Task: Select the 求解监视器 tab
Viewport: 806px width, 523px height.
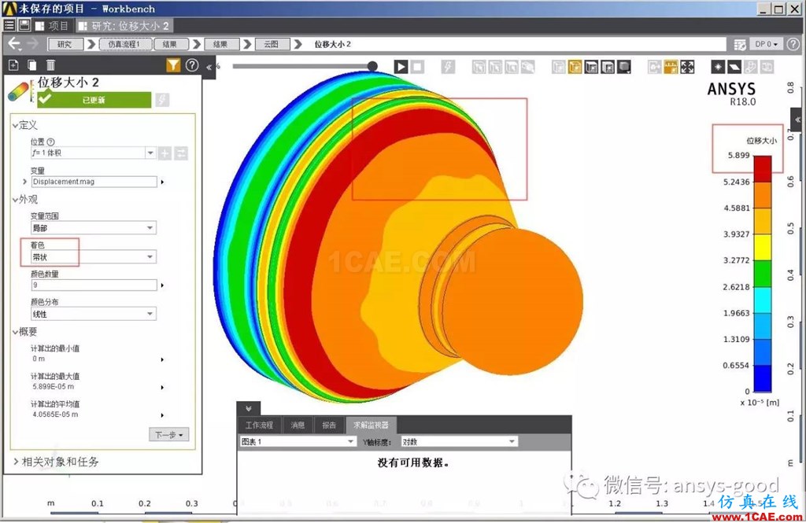Action: (x=372, y=425)
